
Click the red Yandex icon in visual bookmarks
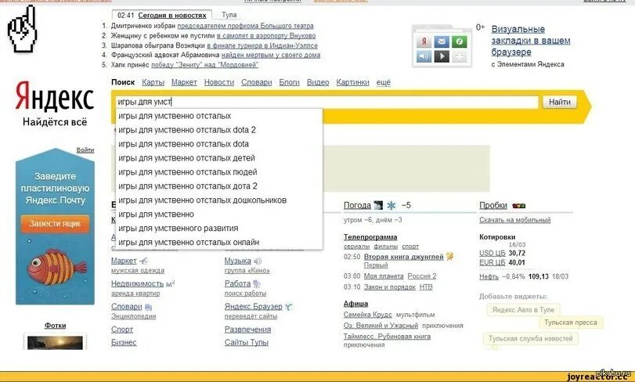[424, 41]
